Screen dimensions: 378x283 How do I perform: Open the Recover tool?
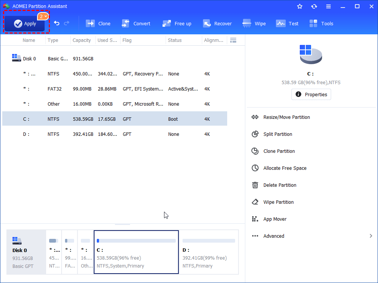[217, 23]
